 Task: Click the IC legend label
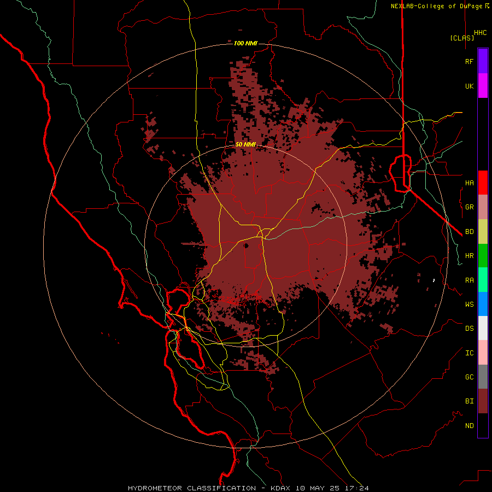tap(469, 353)
